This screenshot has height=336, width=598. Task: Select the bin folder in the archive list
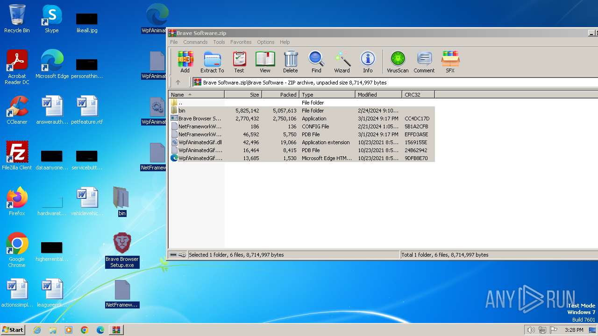tap(301, 111)
